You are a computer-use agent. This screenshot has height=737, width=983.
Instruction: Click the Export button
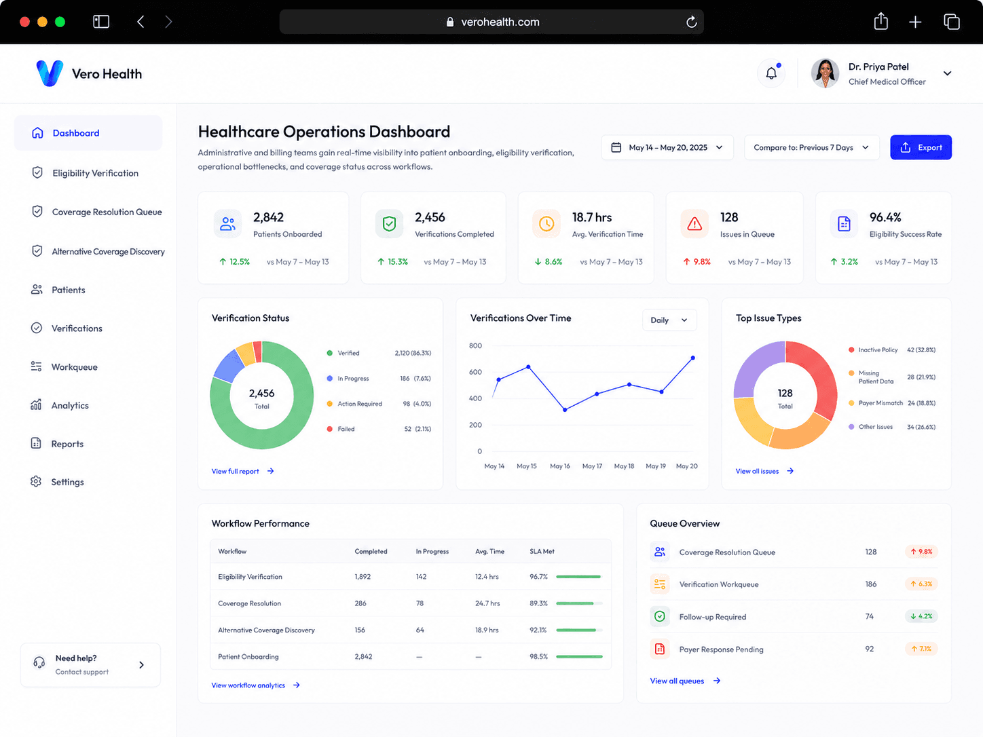tap(921, 147)
